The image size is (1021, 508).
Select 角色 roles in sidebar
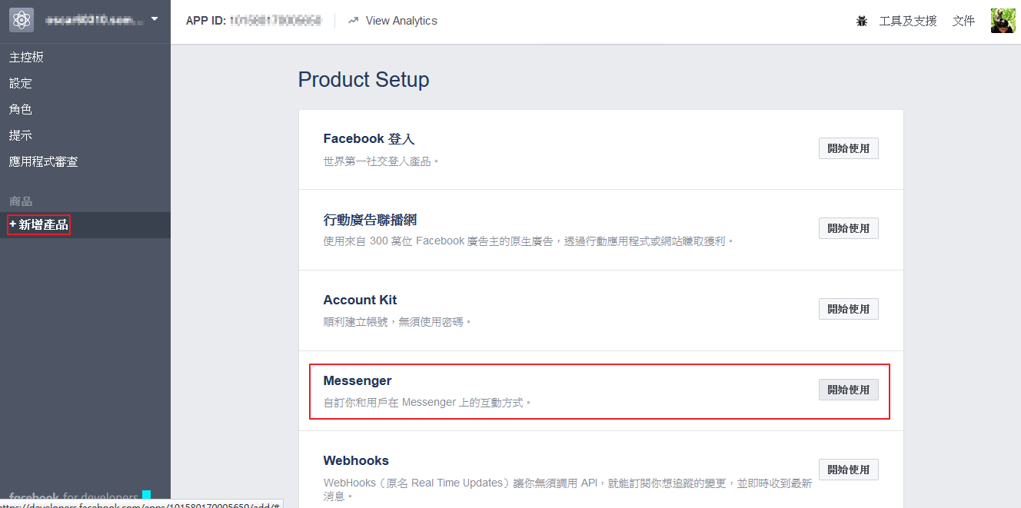[21, 109]
